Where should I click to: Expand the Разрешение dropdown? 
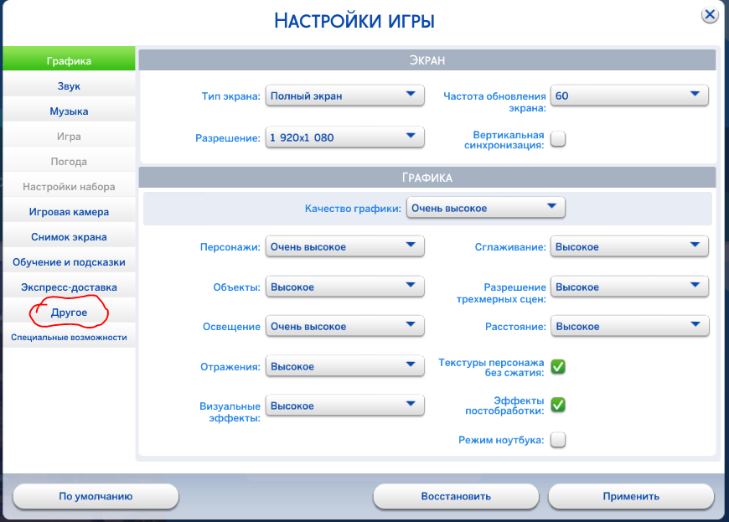click(x=344, y=137)
